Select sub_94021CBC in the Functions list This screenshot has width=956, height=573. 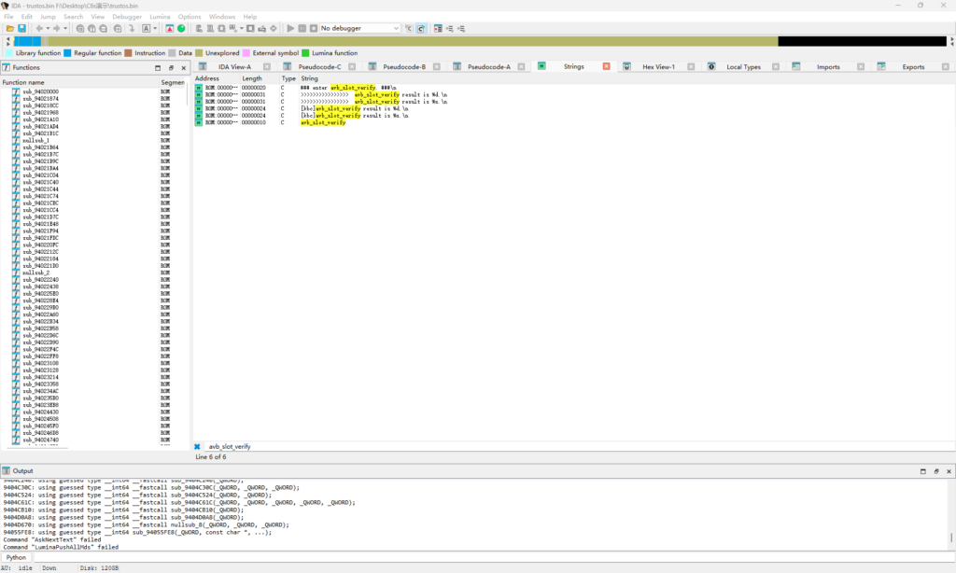point(40,203)
